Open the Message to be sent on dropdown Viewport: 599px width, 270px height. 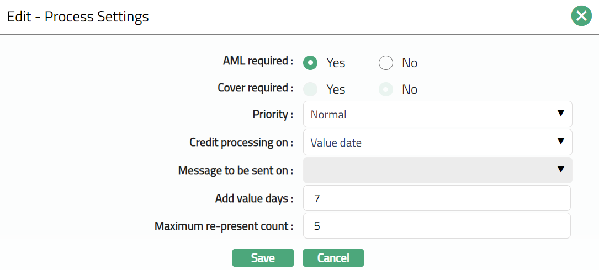tap(437, 170)
